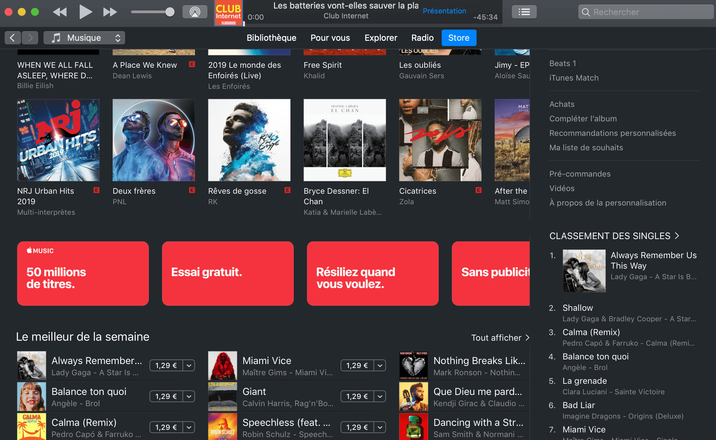
Task: Open the Musique media type dropdown
Action: pyautogui.click(x=84, y=38)
